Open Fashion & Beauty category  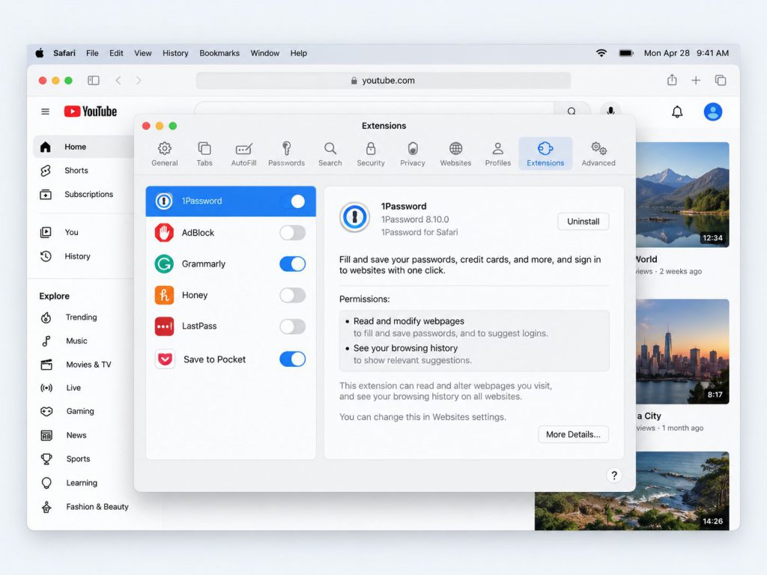(x=97, y=507)
